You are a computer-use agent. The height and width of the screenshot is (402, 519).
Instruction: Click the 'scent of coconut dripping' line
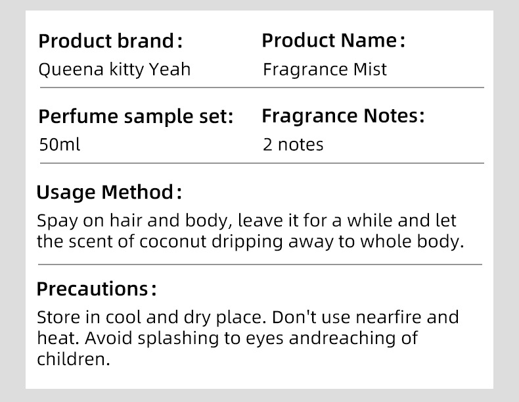250,241
